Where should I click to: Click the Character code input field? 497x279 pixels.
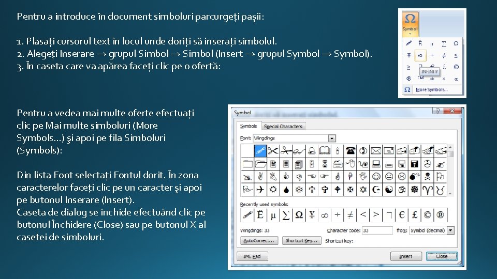coord(377,230)
